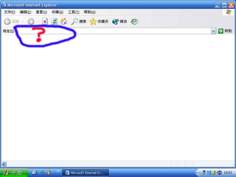The image size is (236, 177).
Task: Click the IE page icon in status bar
Action: pyautogui.click(x=4, y=164)
